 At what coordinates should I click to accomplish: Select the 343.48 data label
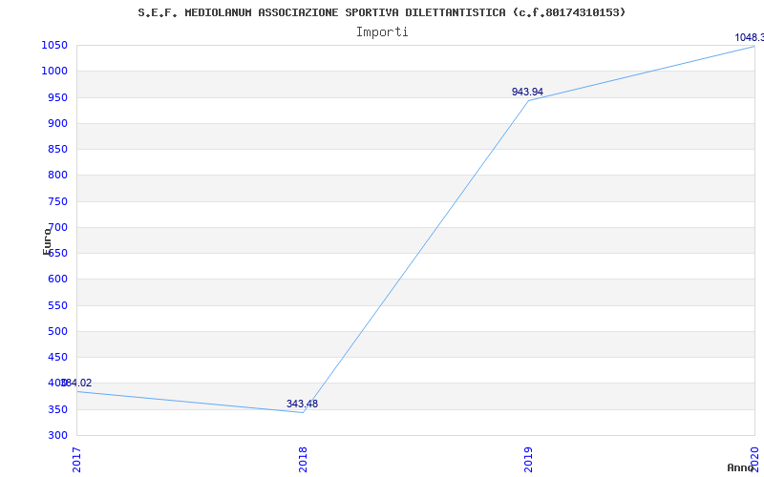[302, 404]
